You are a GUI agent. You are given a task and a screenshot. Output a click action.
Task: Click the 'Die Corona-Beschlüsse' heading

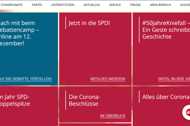click(x=85, y=100)
